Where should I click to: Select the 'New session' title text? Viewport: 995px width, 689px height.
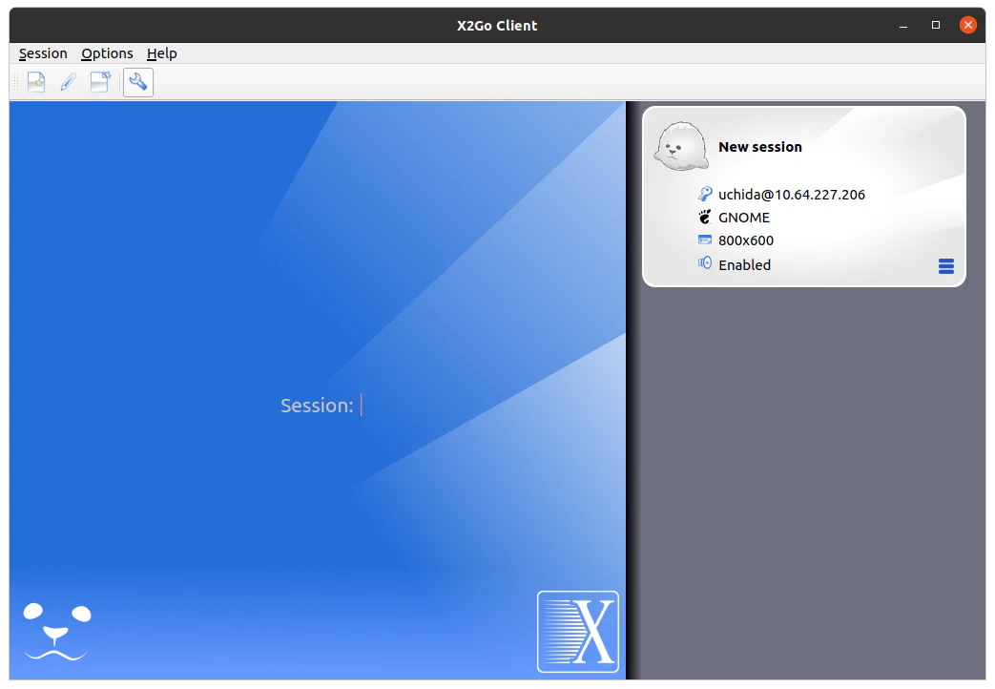[760, 147]
